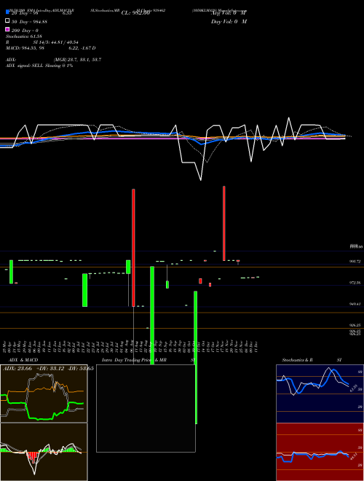Click the 949.41 price axis label
Screen dimensions: 364x481
(x=355, y=304)
